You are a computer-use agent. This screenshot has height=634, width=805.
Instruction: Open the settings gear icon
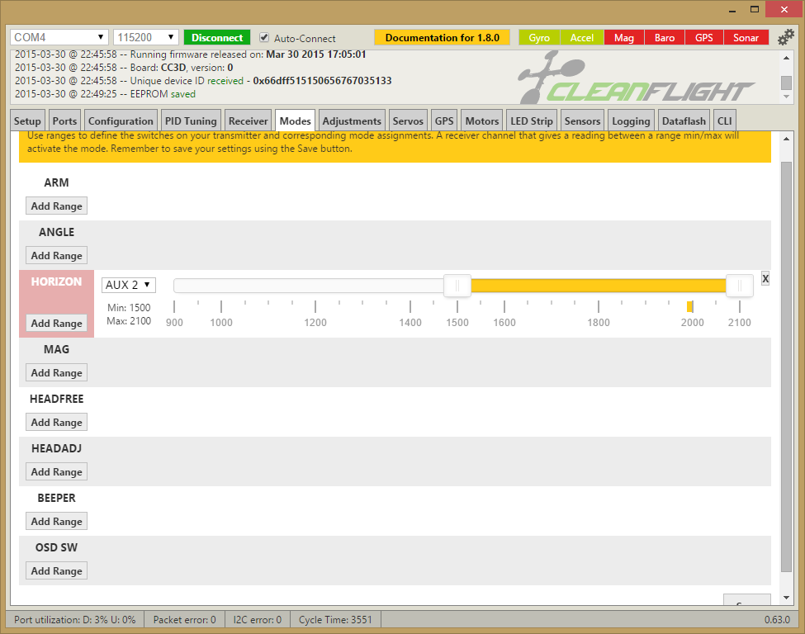point(785,37)
